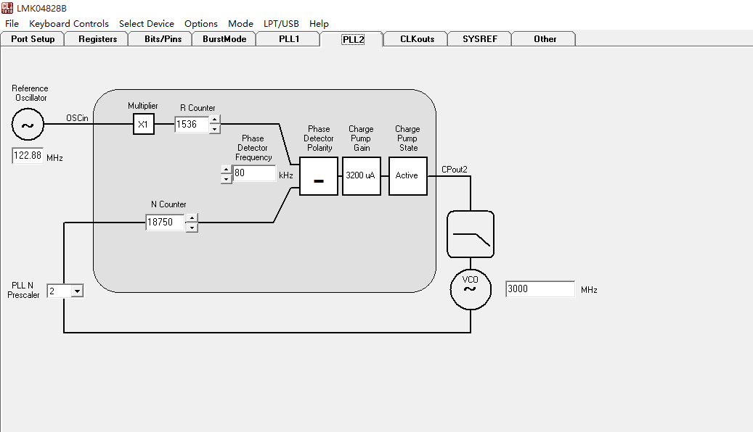Click the VCO frequency field showing 3000
The width and height of the screenshot is (753, 432).
coord(540,289)
